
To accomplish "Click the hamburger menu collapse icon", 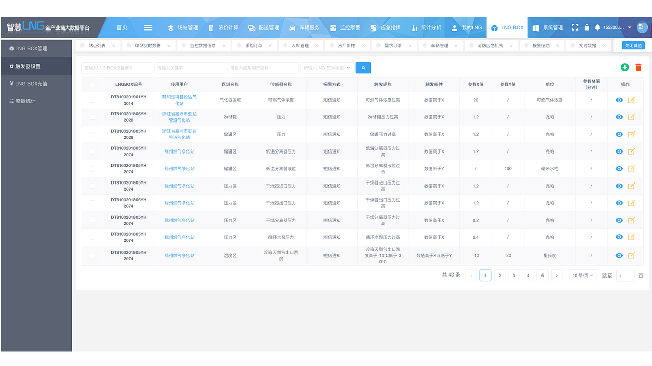I will coord(148,27).
